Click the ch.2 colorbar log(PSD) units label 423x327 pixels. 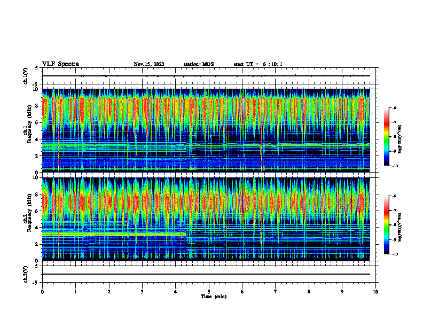pyautogui.click(x=400, y=227)
